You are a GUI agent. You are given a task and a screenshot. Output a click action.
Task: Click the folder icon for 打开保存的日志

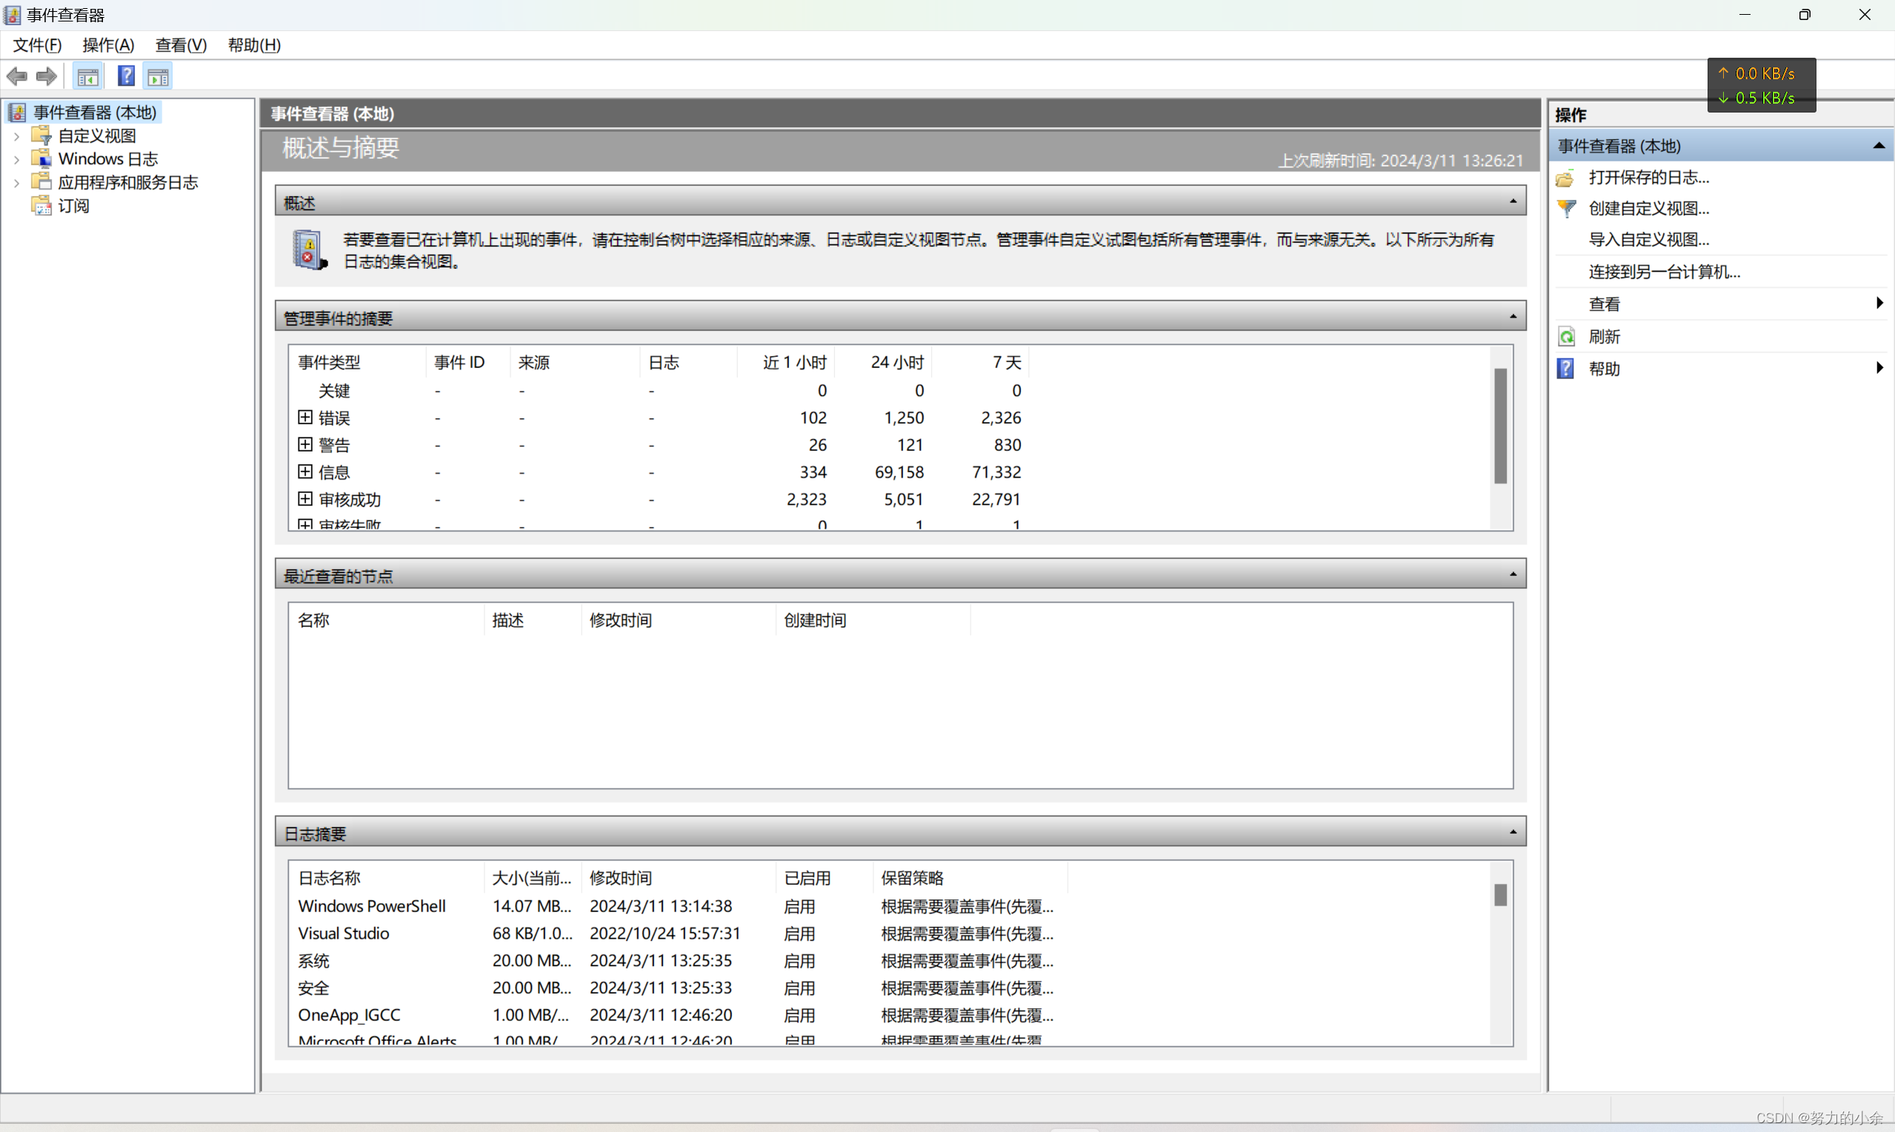point(1565,178)
